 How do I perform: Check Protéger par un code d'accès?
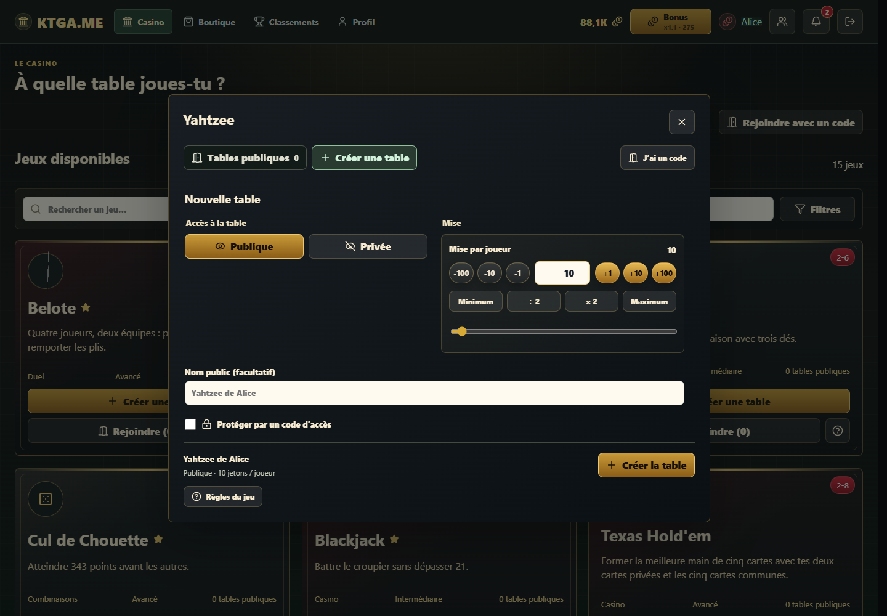pos(190,424)
